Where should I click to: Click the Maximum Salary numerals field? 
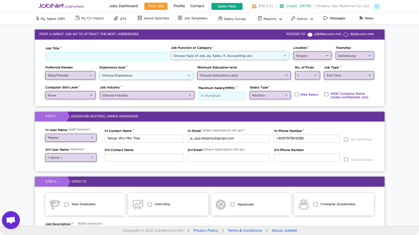point(222,96)
